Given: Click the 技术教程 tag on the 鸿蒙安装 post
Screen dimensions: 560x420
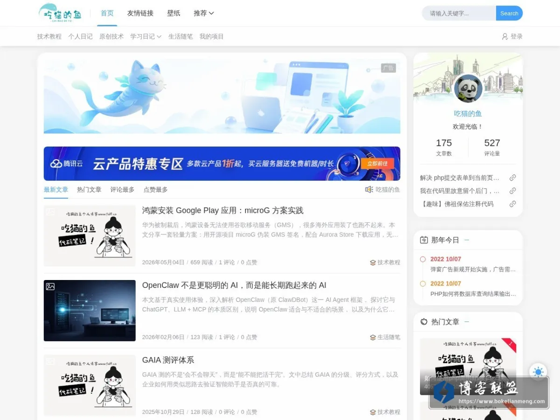Looking at the screenshot, I should pyautogui.click(x=389, y=263).
